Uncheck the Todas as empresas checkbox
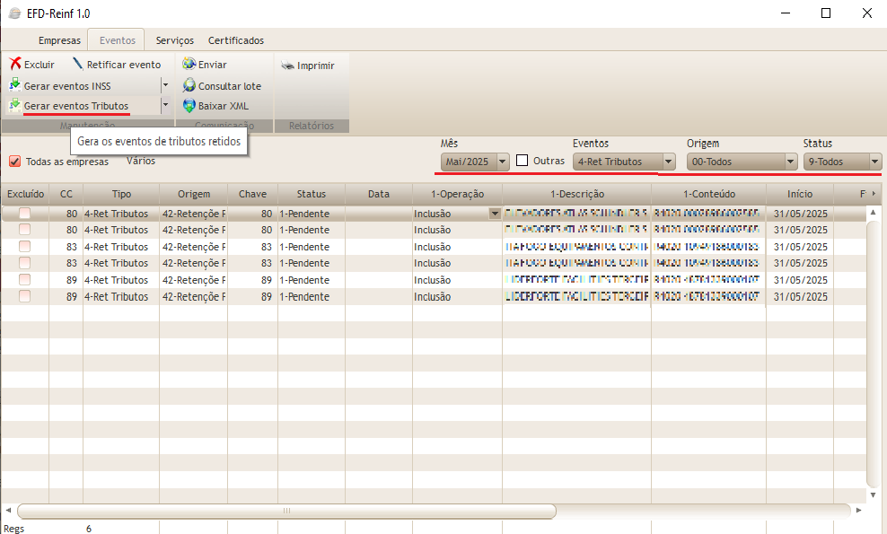The image size is (887, 534). 14,162
